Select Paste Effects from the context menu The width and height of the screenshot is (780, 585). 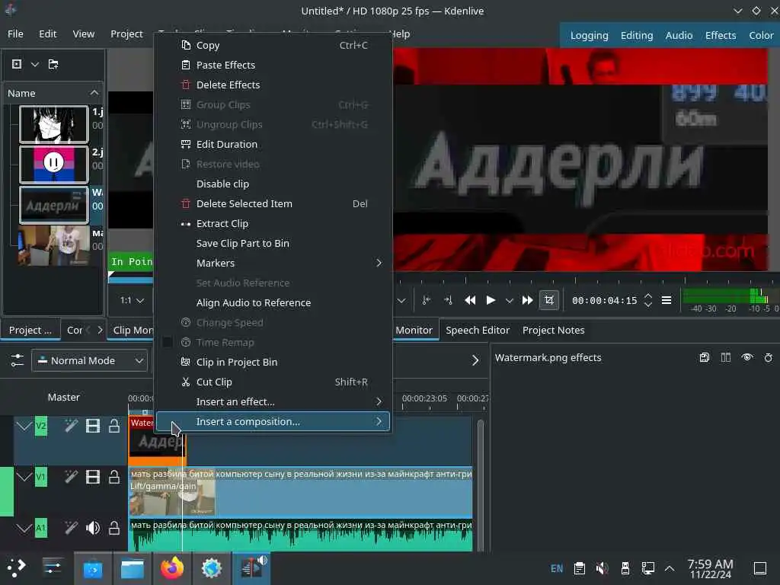(273, 66)
